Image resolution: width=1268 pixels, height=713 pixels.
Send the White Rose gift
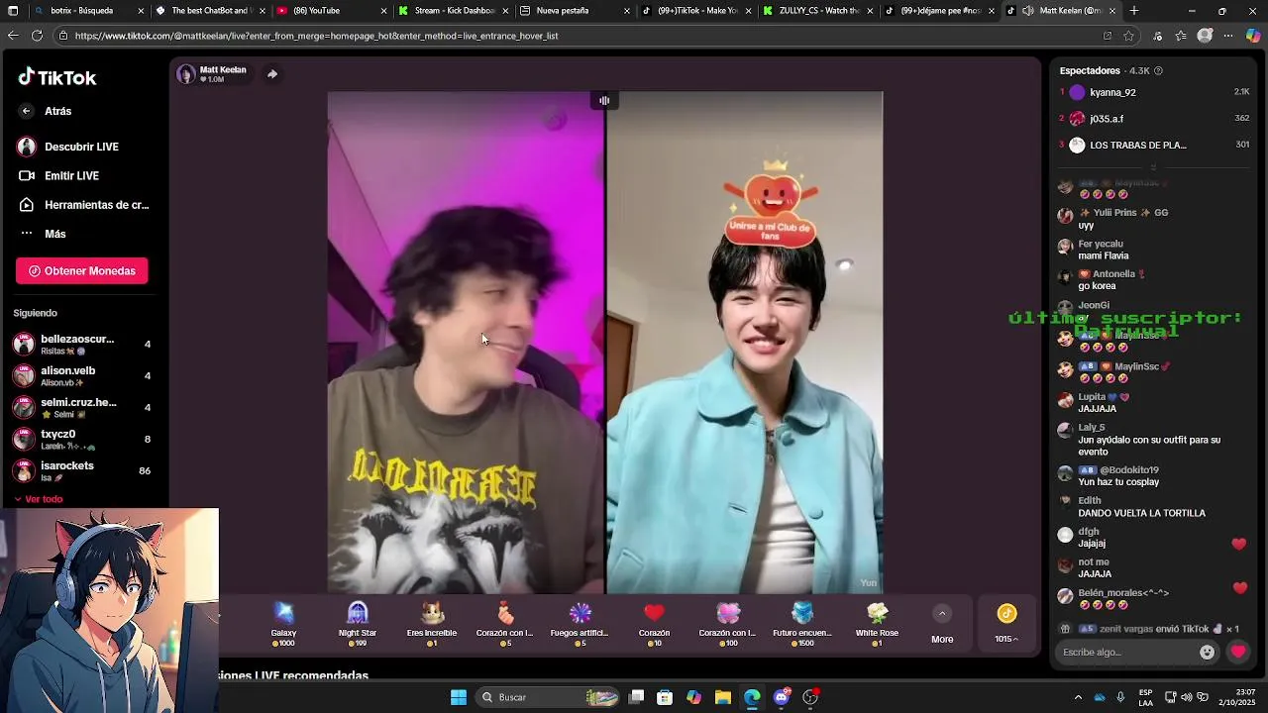877,624
